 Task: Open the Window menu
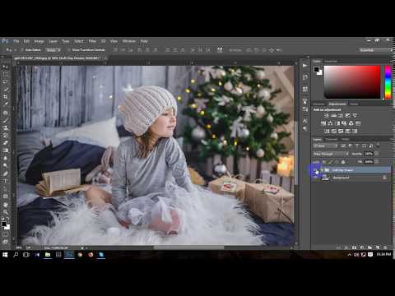point(129,41)
